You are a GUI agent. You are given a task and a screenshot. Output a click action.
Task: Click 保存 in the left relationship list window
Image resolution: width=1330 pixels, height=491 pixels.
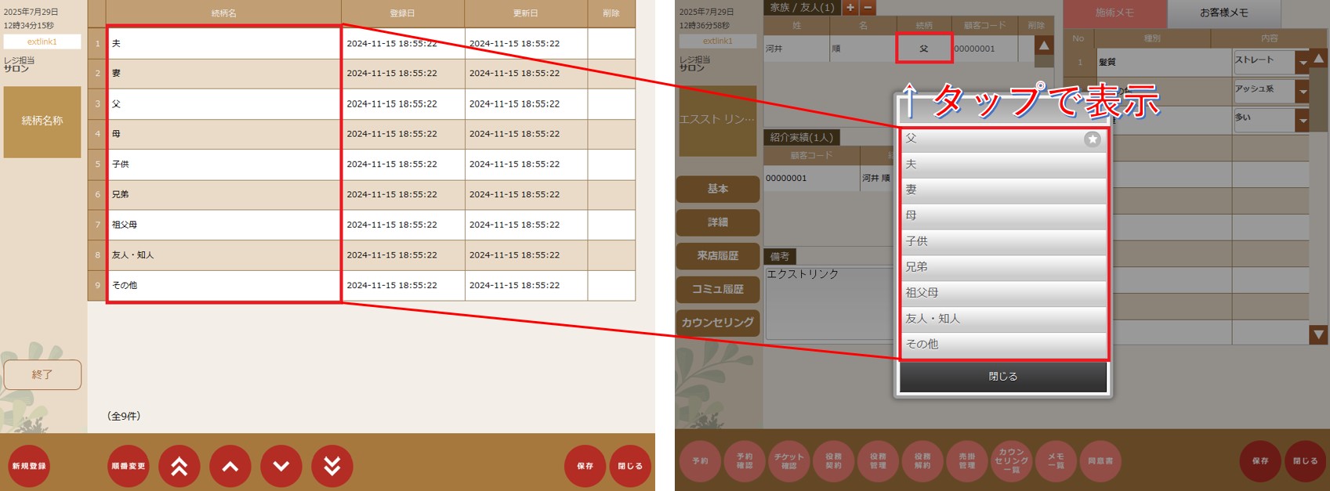pyautogui.click(x=585, y=466)
